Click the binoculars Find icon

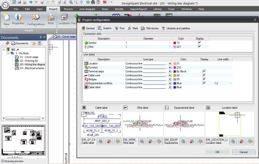[93, 2]
